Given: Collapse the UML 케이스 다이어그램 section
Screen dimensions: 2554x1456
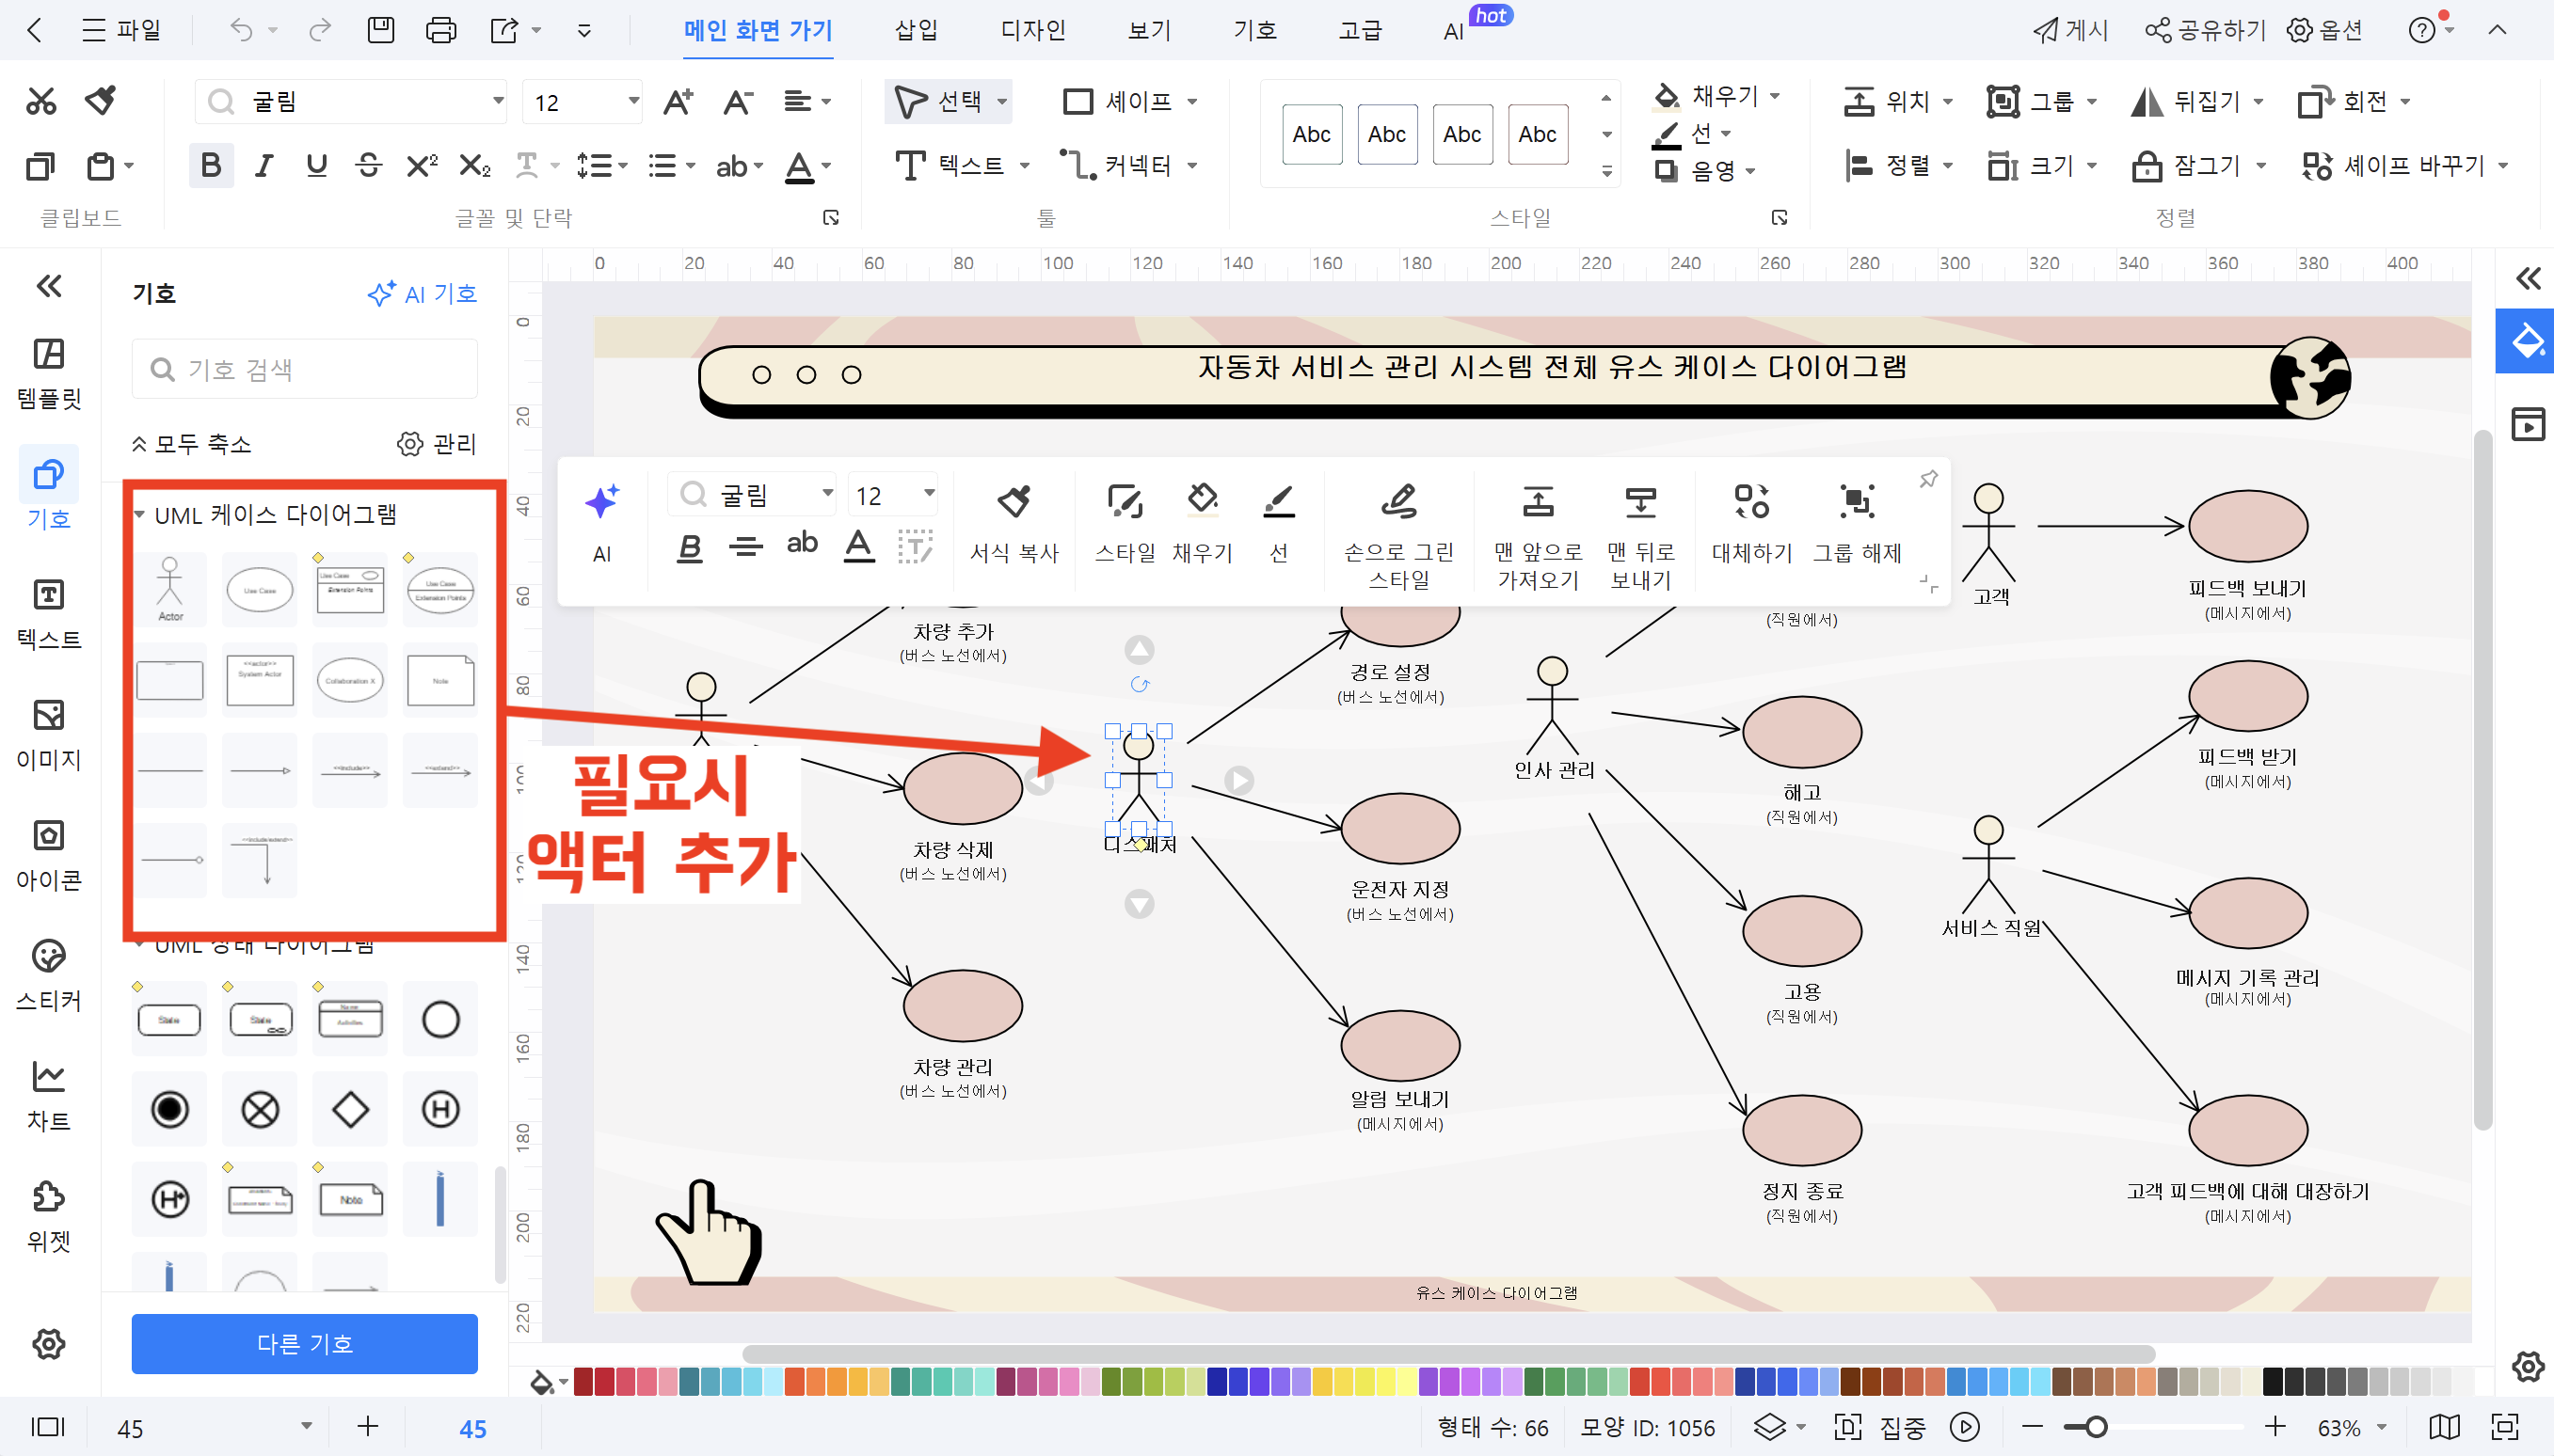Looking at the screenshot, I should [x=139, y=514].
